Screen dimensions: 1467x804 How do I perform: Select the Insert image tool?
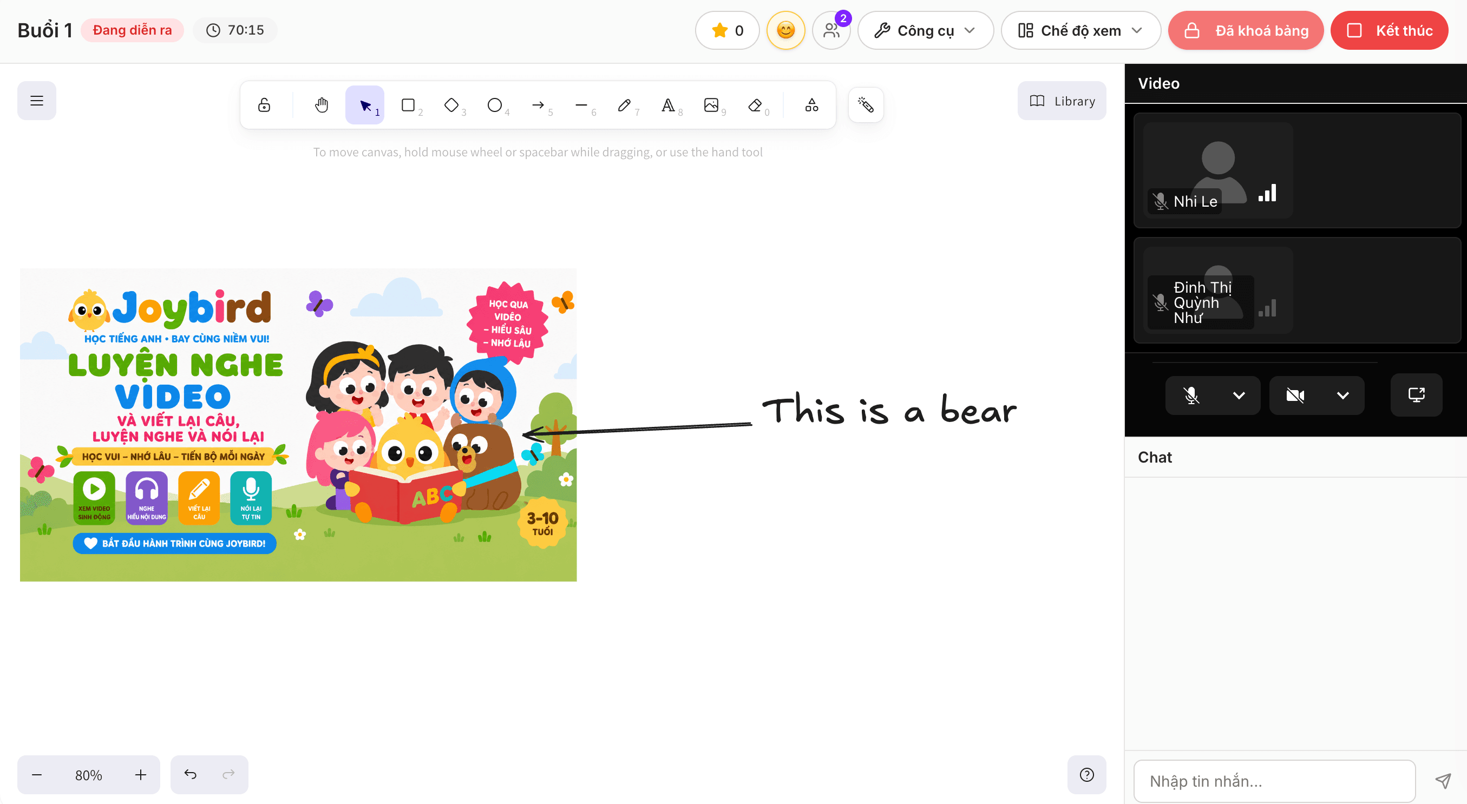(711, 105)
